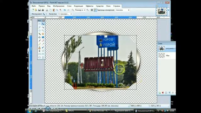Select the Paint Bucket tool
The height and width of the screenshot is (113, 201).
pos(40,37)
